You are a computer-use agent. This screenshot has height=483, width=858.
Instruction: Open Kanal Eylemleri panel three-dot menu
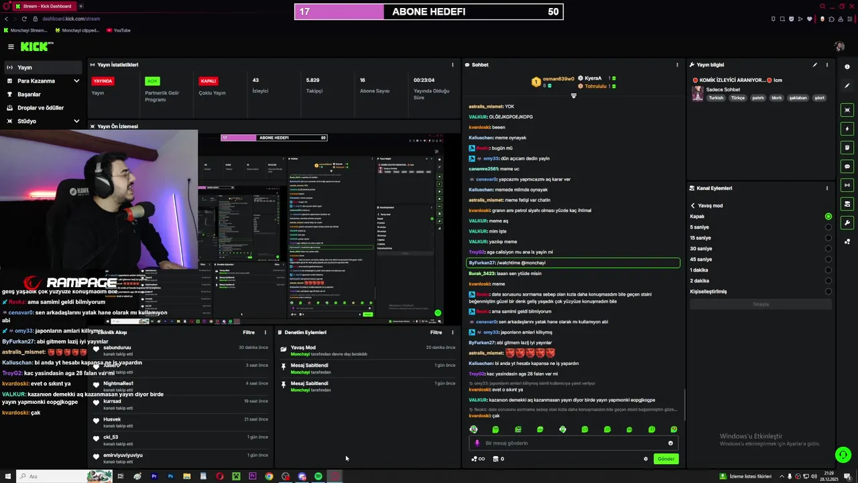(826, 189)
